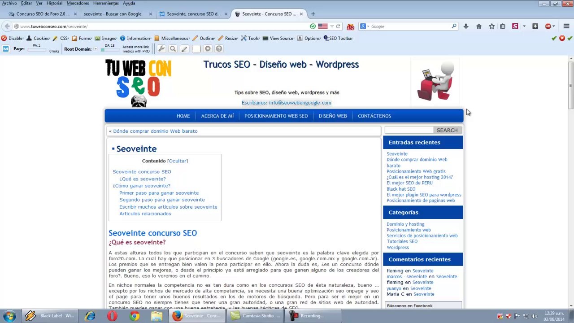Expand the CSS dropdown menu
This screenshot has width=574, height=323.
(61, 39)
